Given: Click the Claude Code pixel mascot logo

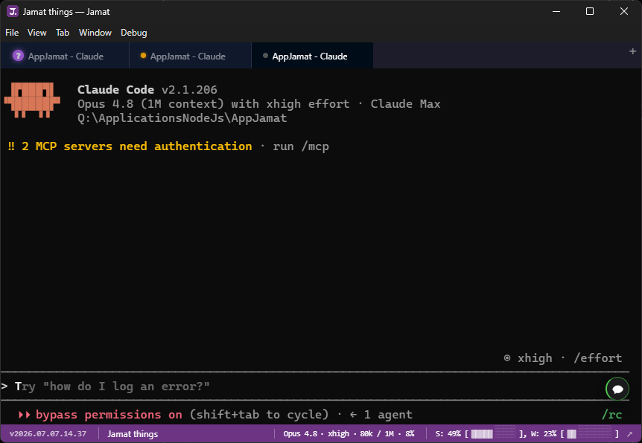Looking at the screenshot, I should (x=32, y=100).
